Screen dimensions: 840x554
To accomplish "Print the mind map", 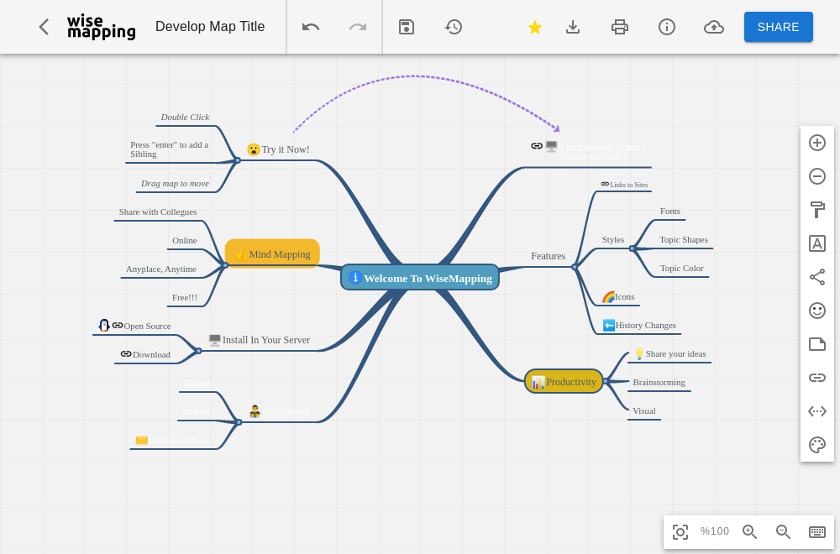I will pyautogui.click(x=620, y=27).
